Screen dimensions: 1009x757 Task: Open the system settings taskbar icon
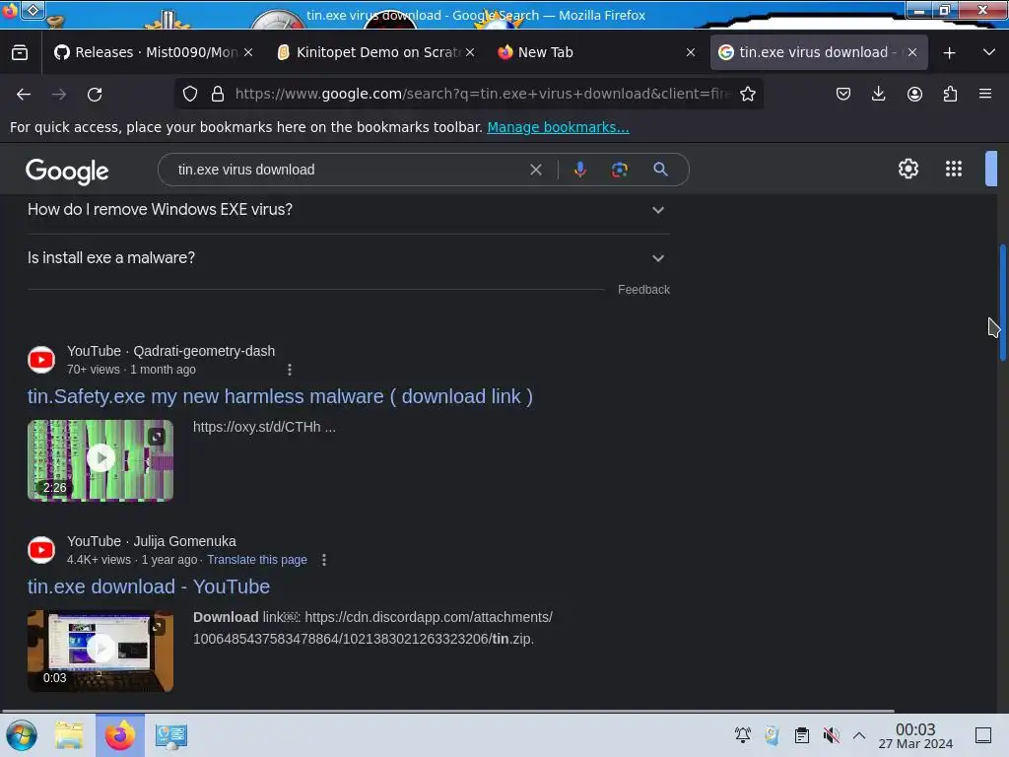(x=170, y=735)
